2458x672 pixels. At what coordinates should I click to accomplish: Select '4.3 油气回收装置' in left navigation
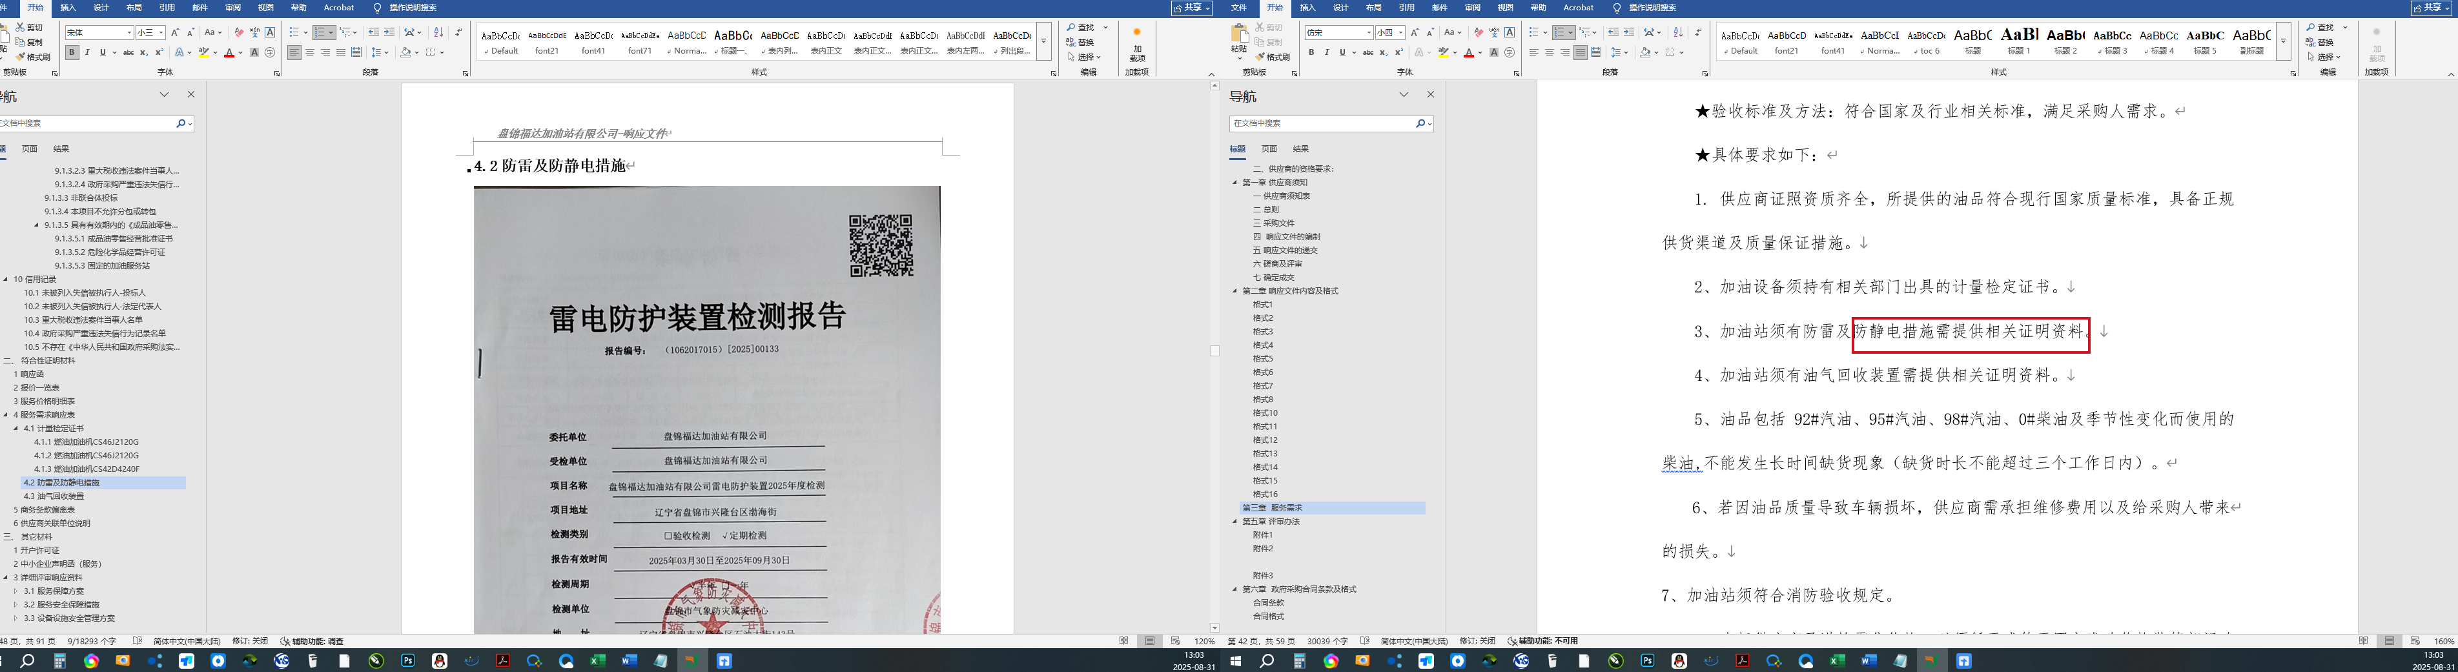click(54, 496)
